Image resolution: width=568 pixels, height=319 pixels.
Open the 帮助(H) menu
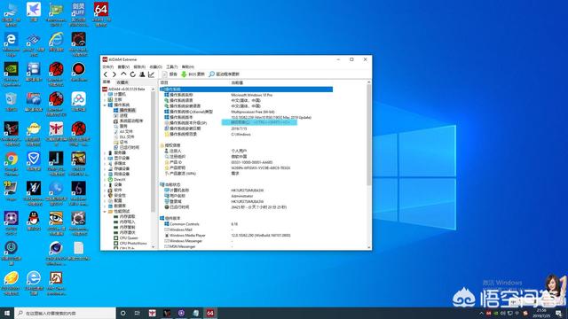coord(187,67)
